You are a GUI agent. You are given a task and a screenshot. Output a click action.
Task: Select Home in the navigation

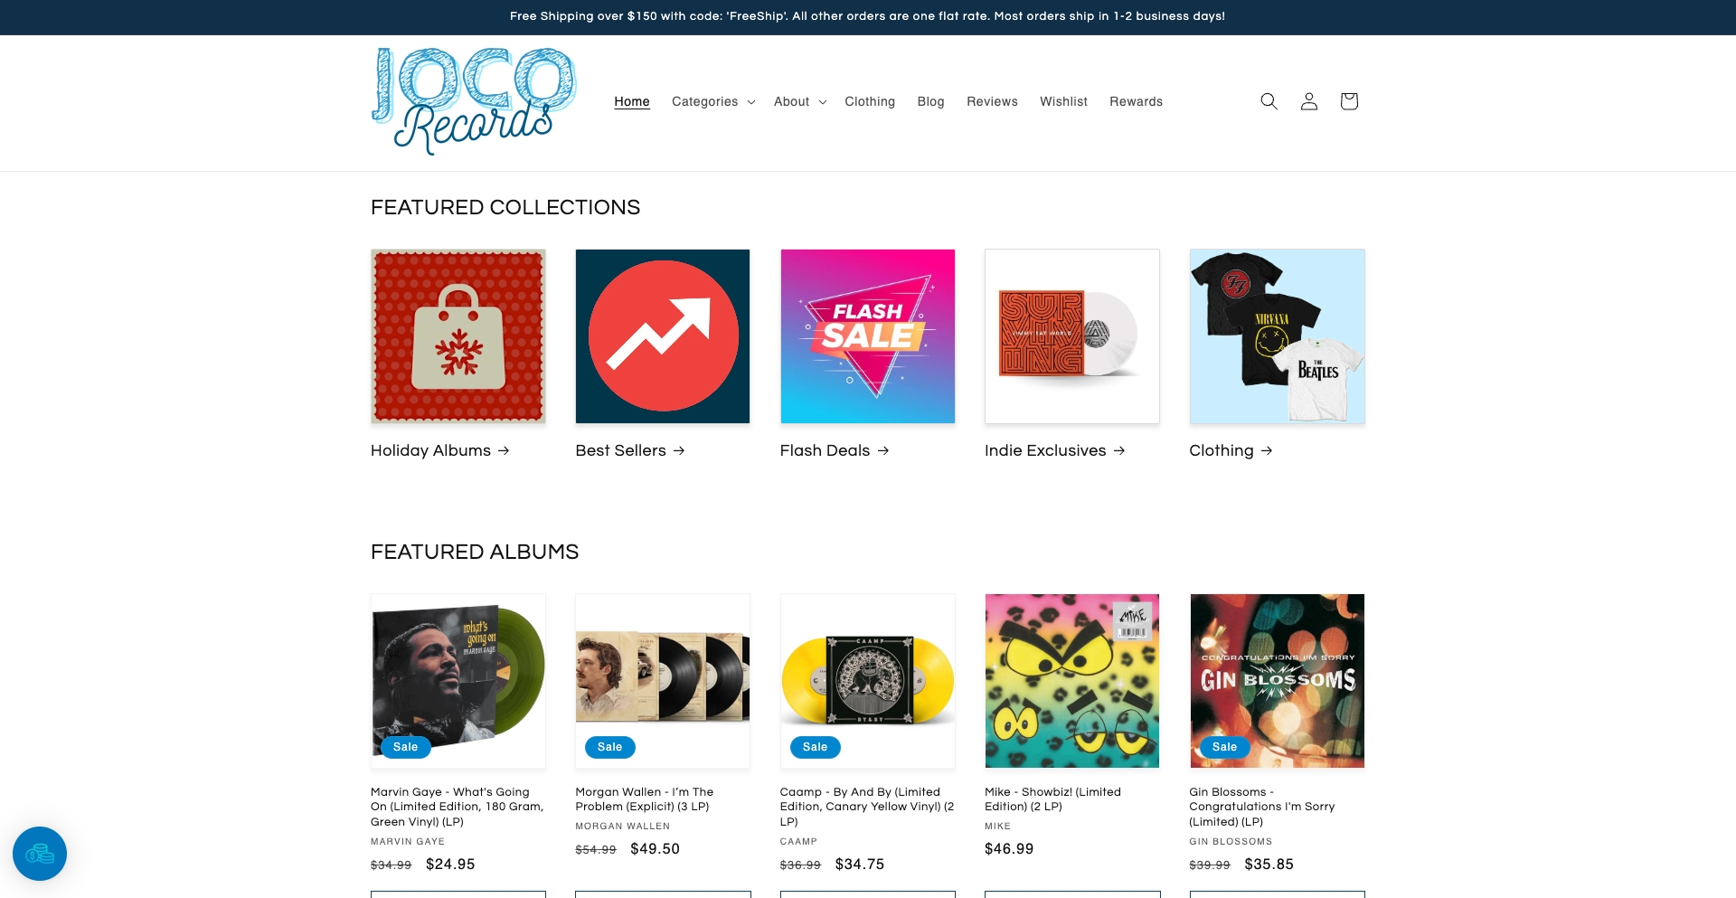pyautogui.click(x=631, y=101)
